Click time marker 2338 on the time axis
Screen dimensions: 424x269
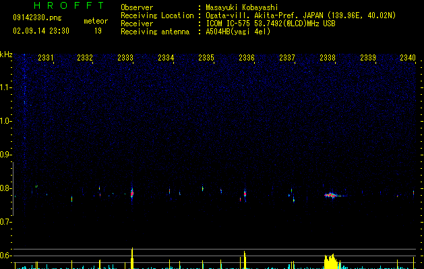[x=328, y=57]
